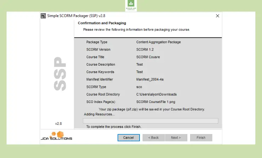Click the 'To complete the process' instruction
Viewport: 262px width, 158px height.
tap(114, 127)
